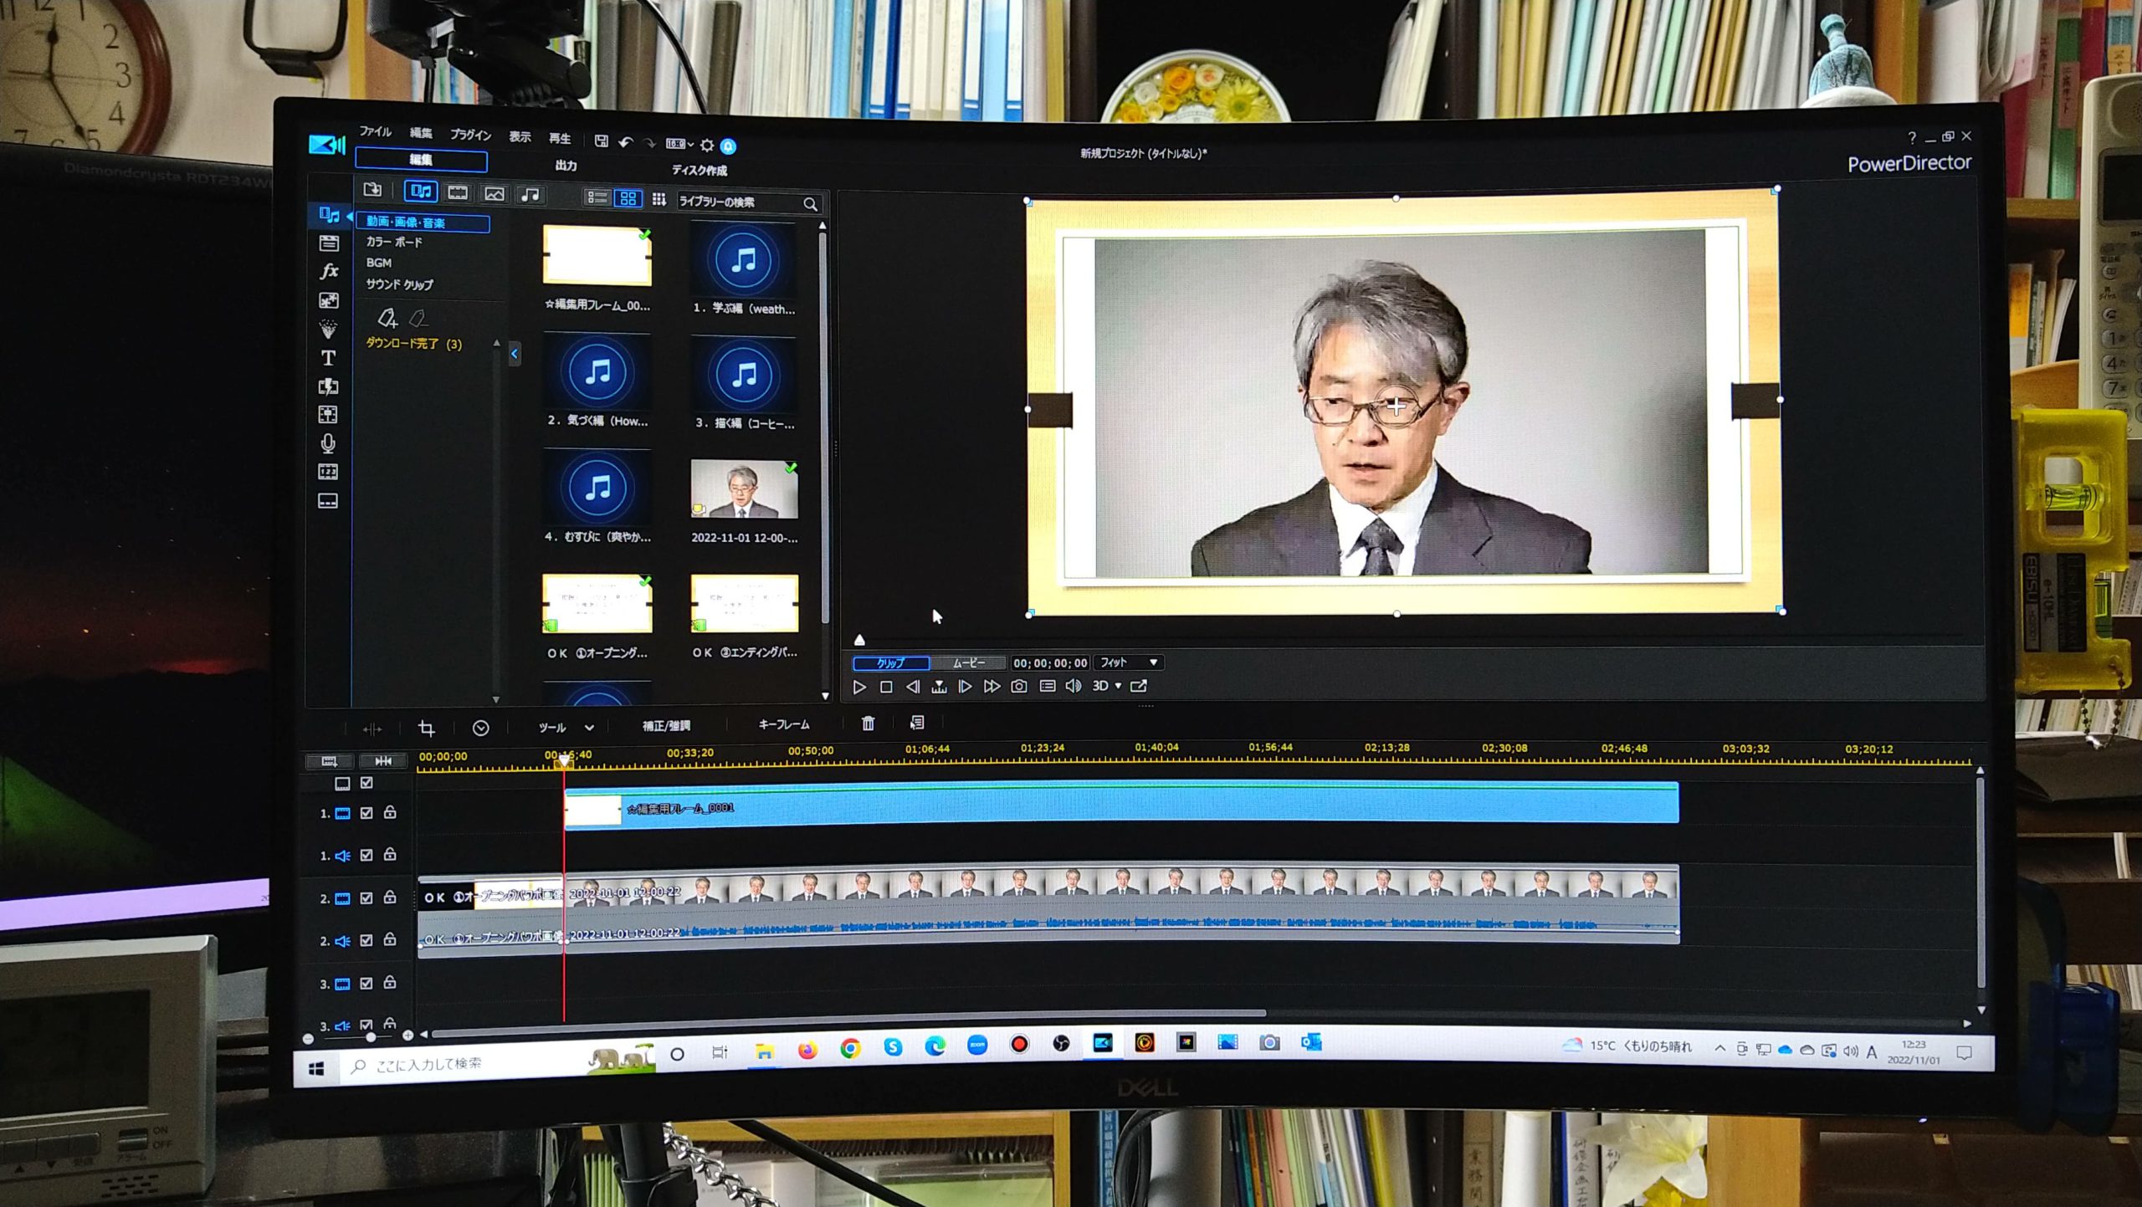Toggle the lock on video track 1
This screenshot has width=2142, height=1207.
(390, 811)
